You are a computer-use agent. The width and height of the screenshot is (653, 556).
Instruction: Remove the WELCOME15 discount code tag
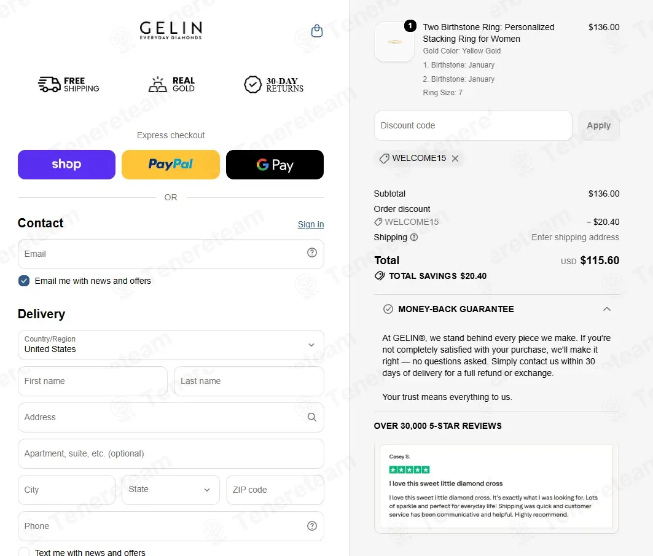click(x=455, y=159)
